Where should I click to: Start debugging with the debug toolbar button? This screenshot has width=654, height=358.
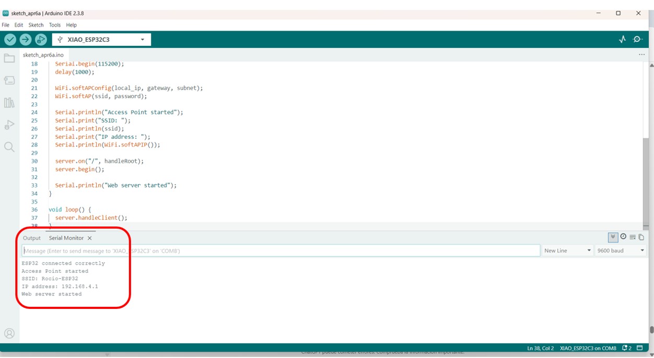pos(41,39)
